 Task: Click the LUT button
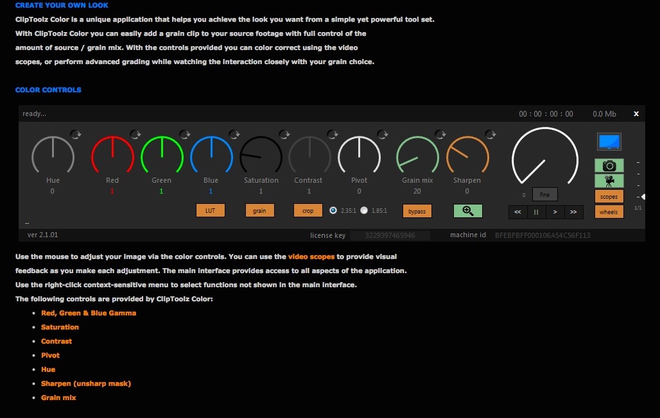point(211,210)
